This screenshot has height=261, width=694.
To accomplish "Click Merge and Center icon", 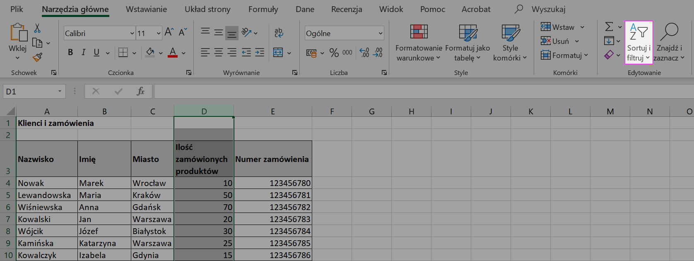I will tap(278, 53).
